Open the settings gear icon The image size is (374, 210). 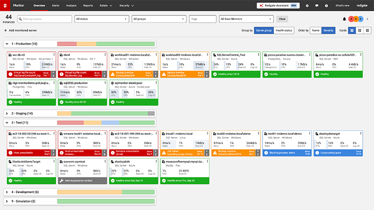pos(307,6)
